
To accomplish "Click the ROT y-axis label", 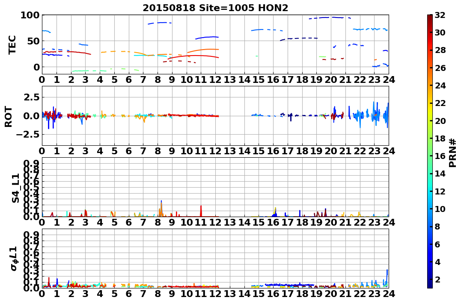I will click(x=9, y=117).
